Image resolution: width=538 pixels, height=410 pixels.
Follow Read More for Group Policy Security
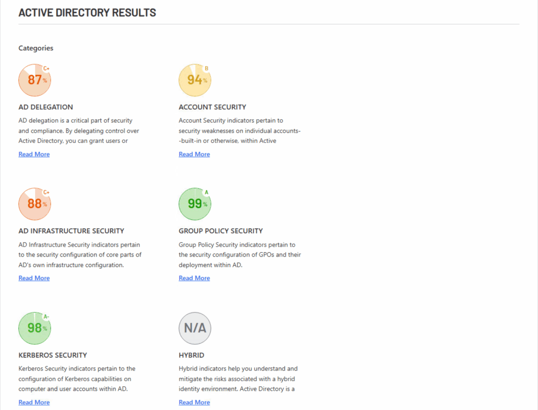(194, 278)
